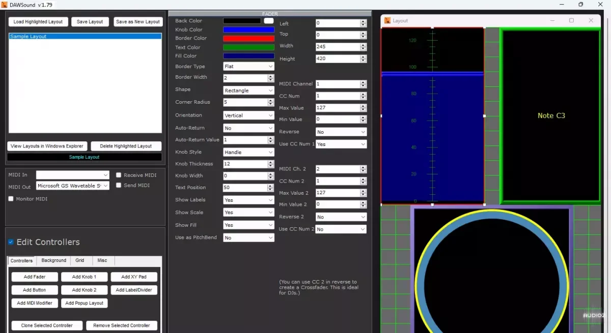Click Save as New Layout

[x=137, y=22]
